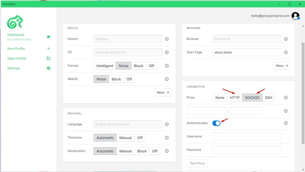Click the hello@proxyempire.com account email

point(270,16)
